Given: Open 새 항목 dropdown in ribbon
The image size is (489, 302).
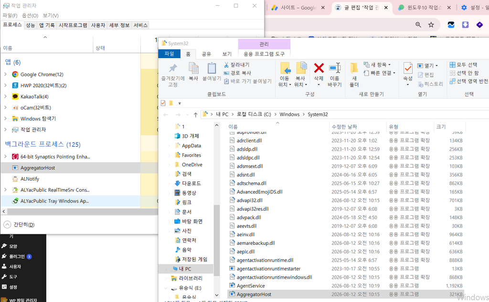Looking at the screenshot, I should click(377, 65).
